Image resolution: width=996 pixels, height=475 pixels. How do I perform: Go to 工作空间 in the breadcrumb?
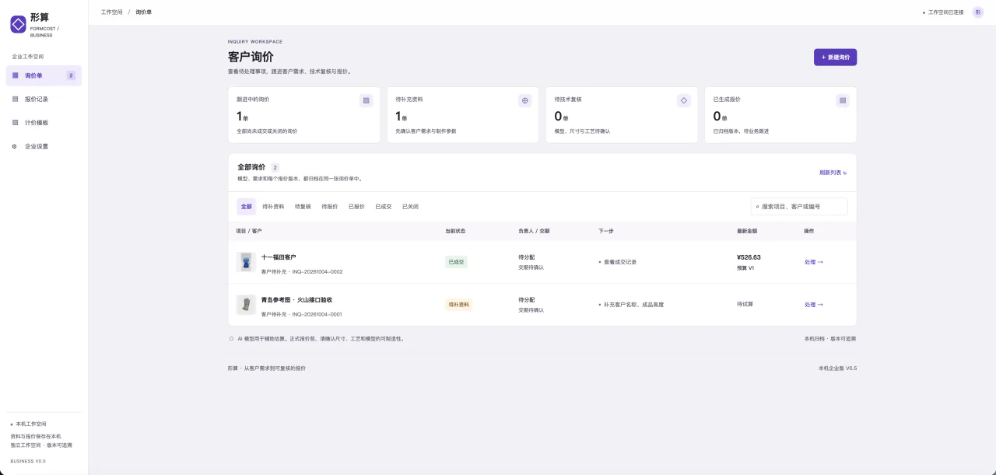[111, 12]
